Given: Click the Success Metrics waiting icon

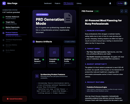Looking at the screenshot, I should 3,45.
